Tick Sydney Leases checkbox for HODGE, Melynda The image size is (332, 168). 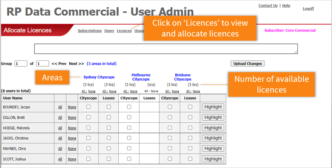coord(109,128)
